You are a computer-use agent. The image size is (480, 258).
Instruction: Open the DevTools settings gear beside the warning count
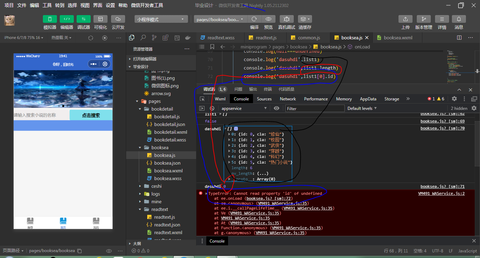pos(454,99)
